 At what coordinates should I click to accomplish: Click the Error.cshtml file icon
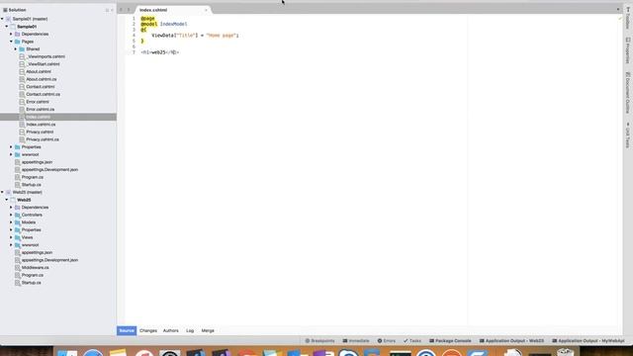tap(22, 102)
